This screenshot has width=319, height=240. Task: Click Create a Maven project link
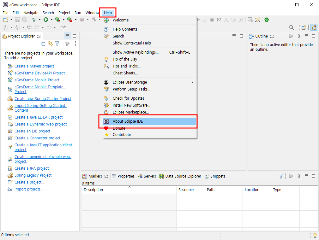(34, 66)
